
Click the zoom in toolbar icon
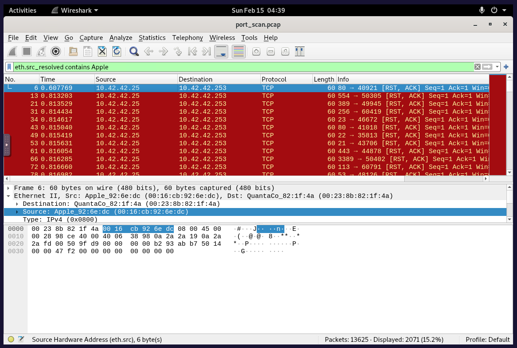256,52
